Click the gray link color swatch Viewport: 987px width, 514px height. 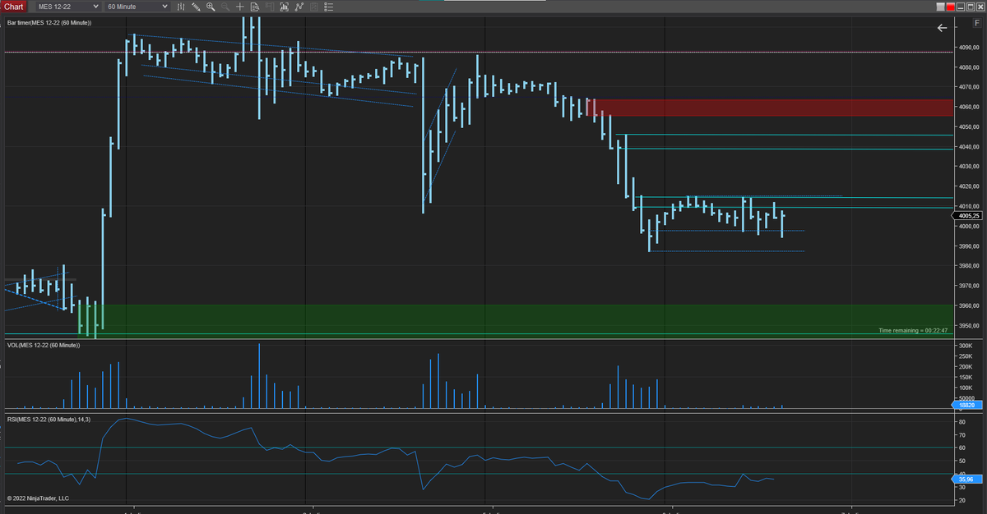point(941,7)
